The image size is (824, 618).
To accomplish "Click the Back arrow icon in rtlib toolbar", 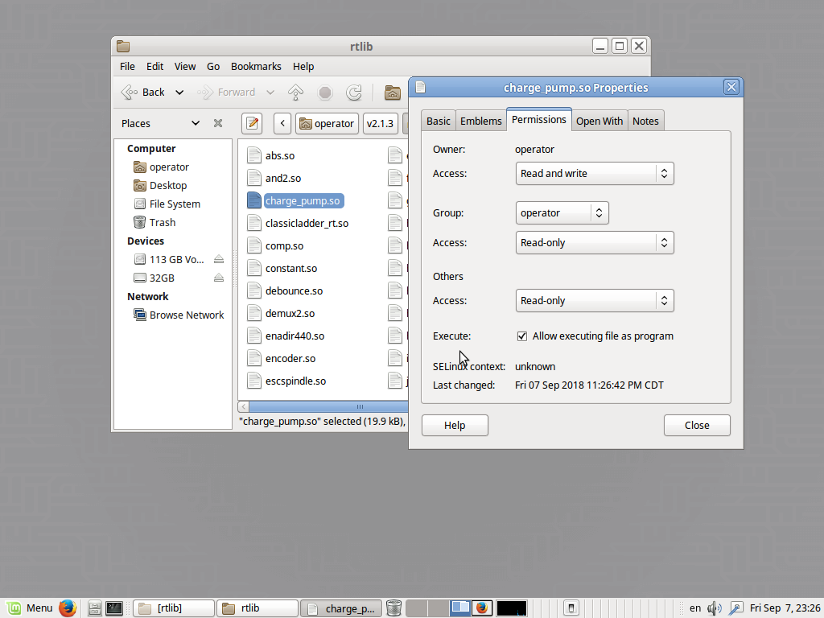I will (x=130, y=93).
